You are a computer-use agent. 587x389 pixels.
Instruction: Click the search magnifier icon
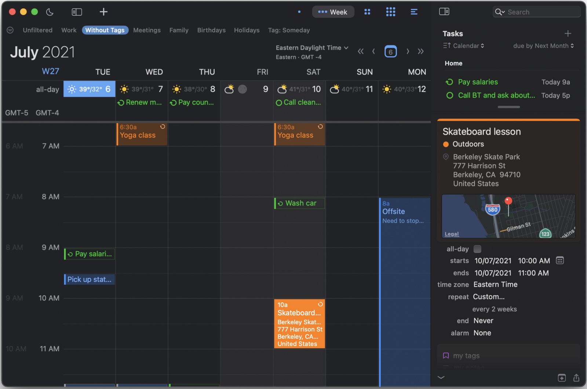500,12
